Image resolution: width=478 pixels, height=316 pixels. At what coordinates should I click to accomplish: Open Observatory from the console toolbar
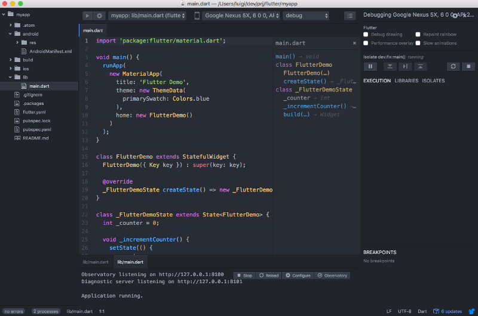pyautogui.click(x=332, y=275)
